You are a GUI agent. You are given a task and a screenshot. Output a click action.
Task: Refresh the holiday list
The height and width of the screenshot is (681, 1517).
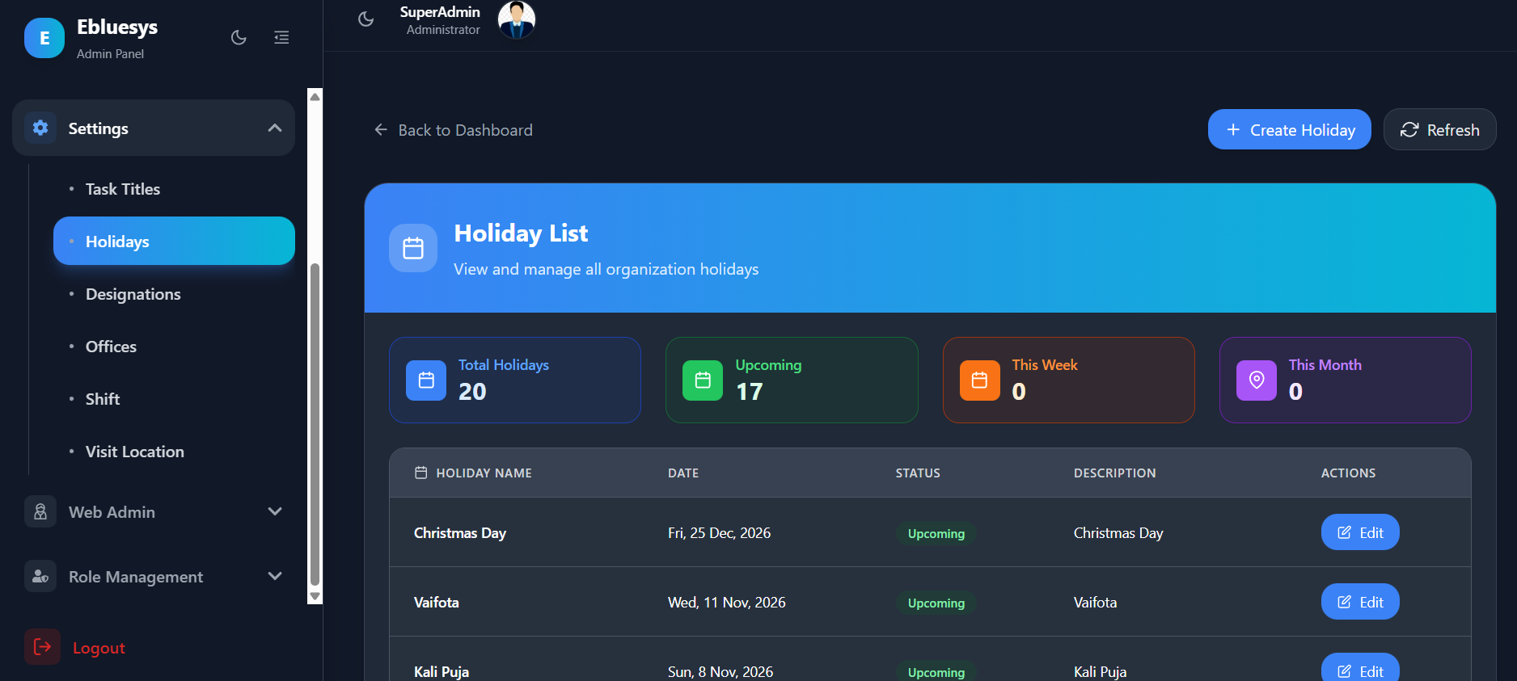(1439, 130)
